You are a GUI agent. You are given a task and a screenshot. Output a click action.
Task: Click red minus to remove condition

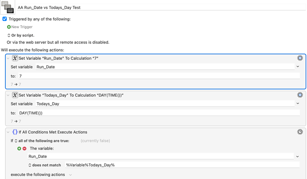pos(24,148)
